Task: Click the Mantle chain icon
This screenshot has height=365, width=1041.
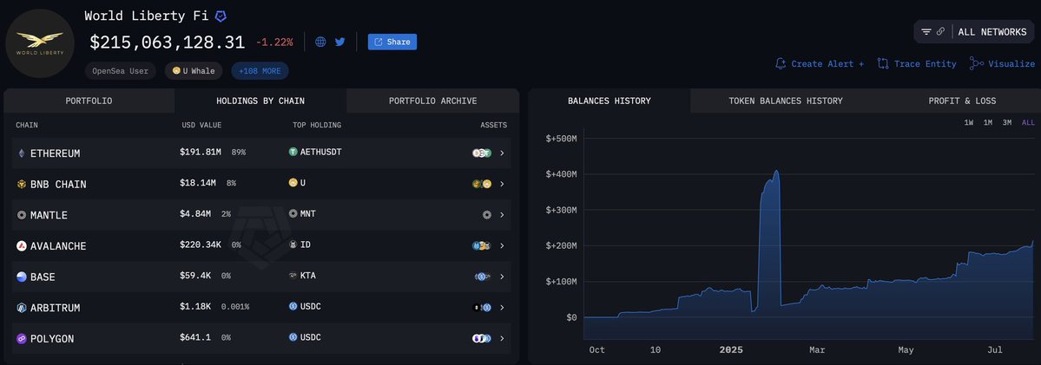Action: pyautogui.click(x=21, y=215)
